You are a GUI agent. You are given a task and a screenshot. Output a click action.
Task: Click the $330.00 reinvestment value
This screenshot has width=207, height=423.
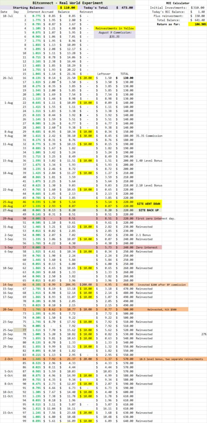198,16
